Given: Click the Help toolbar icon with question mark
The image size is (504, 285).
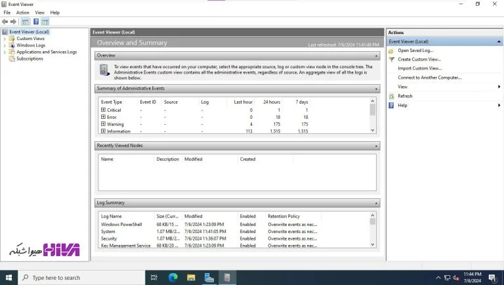Looking at the screenshot, I should (36, 22).
